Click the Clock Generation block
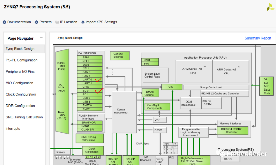 [x=93, y=150]
